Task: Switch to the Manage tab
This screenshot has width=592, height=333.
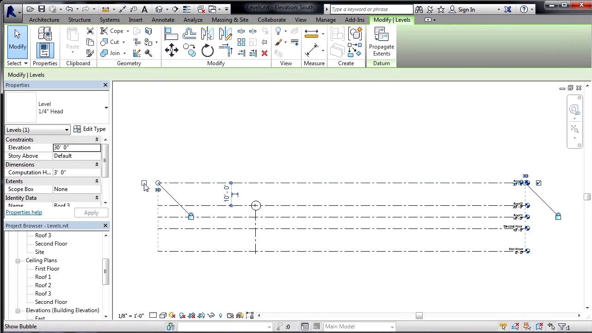Action: point(326,20)
